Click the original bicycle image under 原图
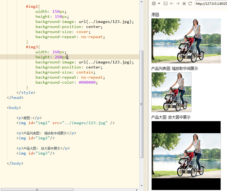The height and width of the screenshot is (191, 227). pyautogui.click(x=186, y=41)
